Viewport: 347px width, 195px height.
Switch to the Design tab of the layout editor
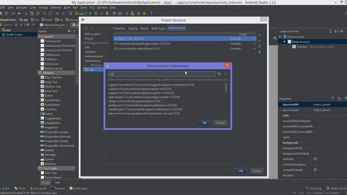click(x=46, y=183)
